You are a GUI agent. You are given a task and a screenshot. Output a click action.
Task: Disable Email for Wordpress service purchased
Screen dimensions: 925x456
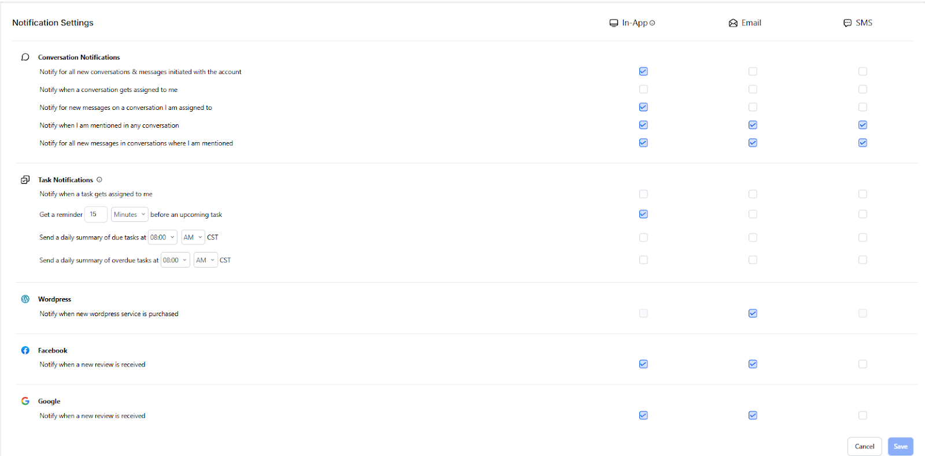pyautogui.click(x=753, y=314)
